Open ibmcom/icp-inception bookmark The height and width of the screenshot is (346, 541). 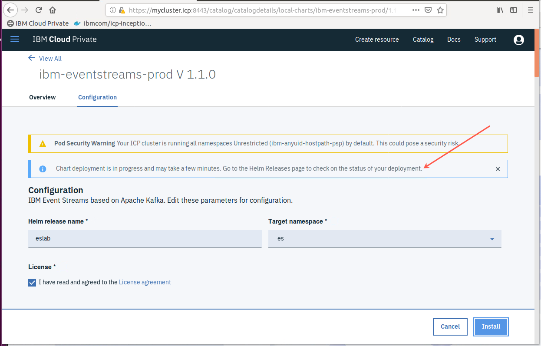click(113, 23)
